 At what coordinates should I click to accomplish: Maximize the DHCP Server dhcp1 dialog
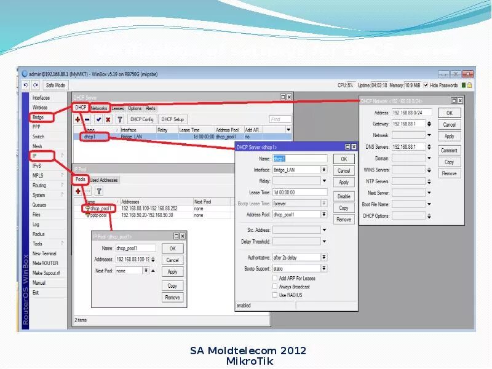[347, 146]
